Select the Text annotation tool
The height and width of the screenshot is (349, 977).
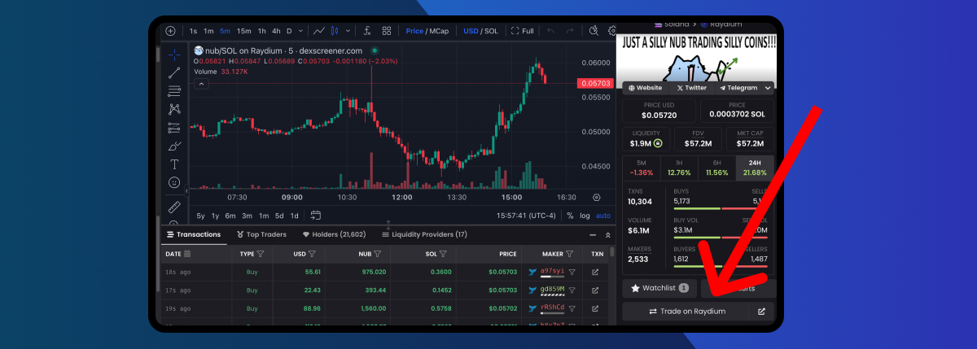point(174,164)
